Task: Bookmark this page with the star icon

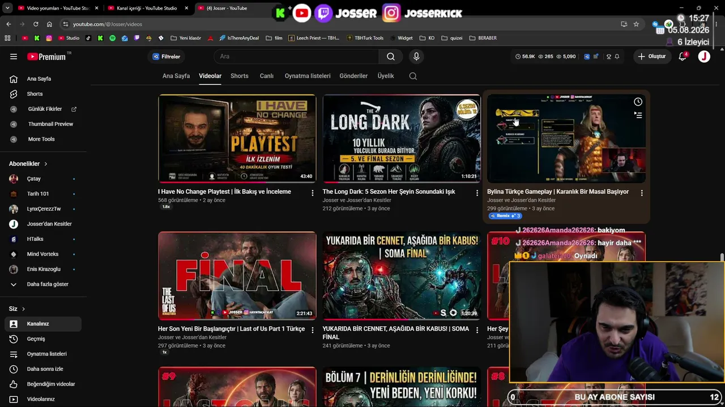Action: coord(636,24)
